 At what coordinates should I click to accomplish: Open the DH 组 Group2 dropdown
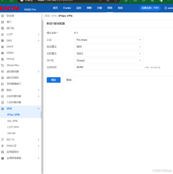point(109,60)
